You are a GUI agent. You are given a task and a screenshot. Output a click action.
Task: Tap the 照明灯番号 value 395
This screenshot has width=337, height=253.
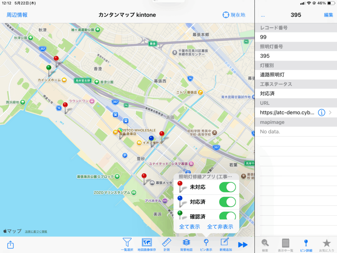click(265, 56)
